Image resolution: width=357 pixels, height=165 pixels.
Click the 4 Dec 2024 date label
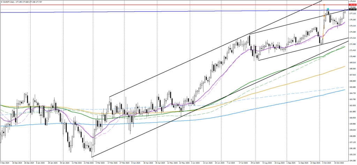tap(5, 163)
